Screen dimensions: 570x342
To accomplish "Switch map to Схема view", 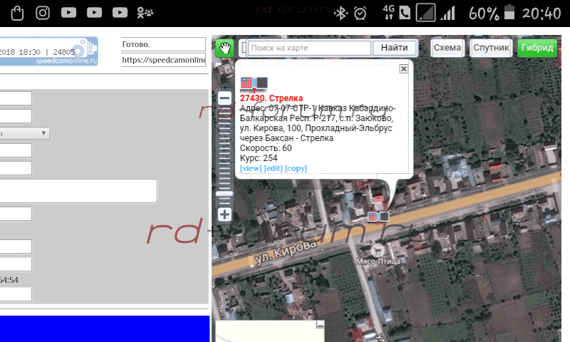I will pos(447,48).
